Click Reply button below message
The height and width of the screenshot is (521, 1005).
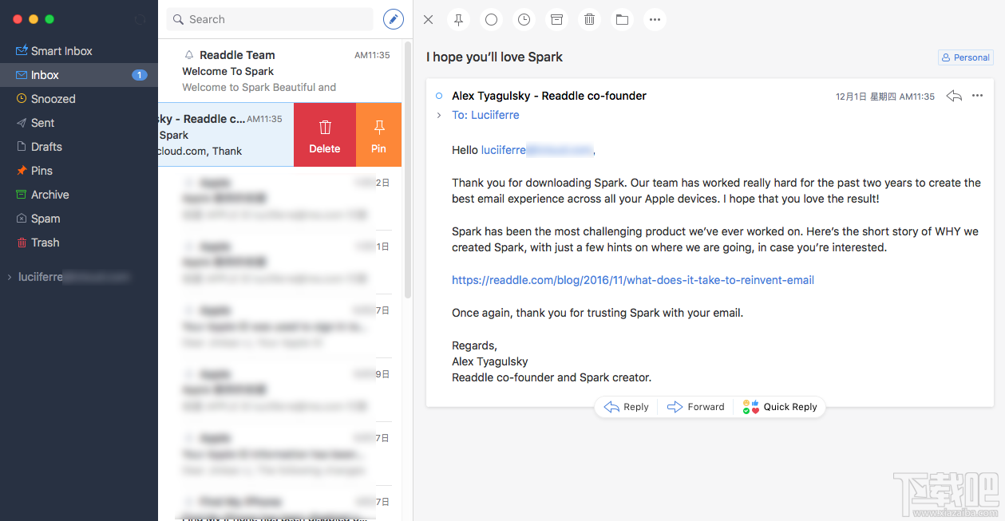(627, 407)
